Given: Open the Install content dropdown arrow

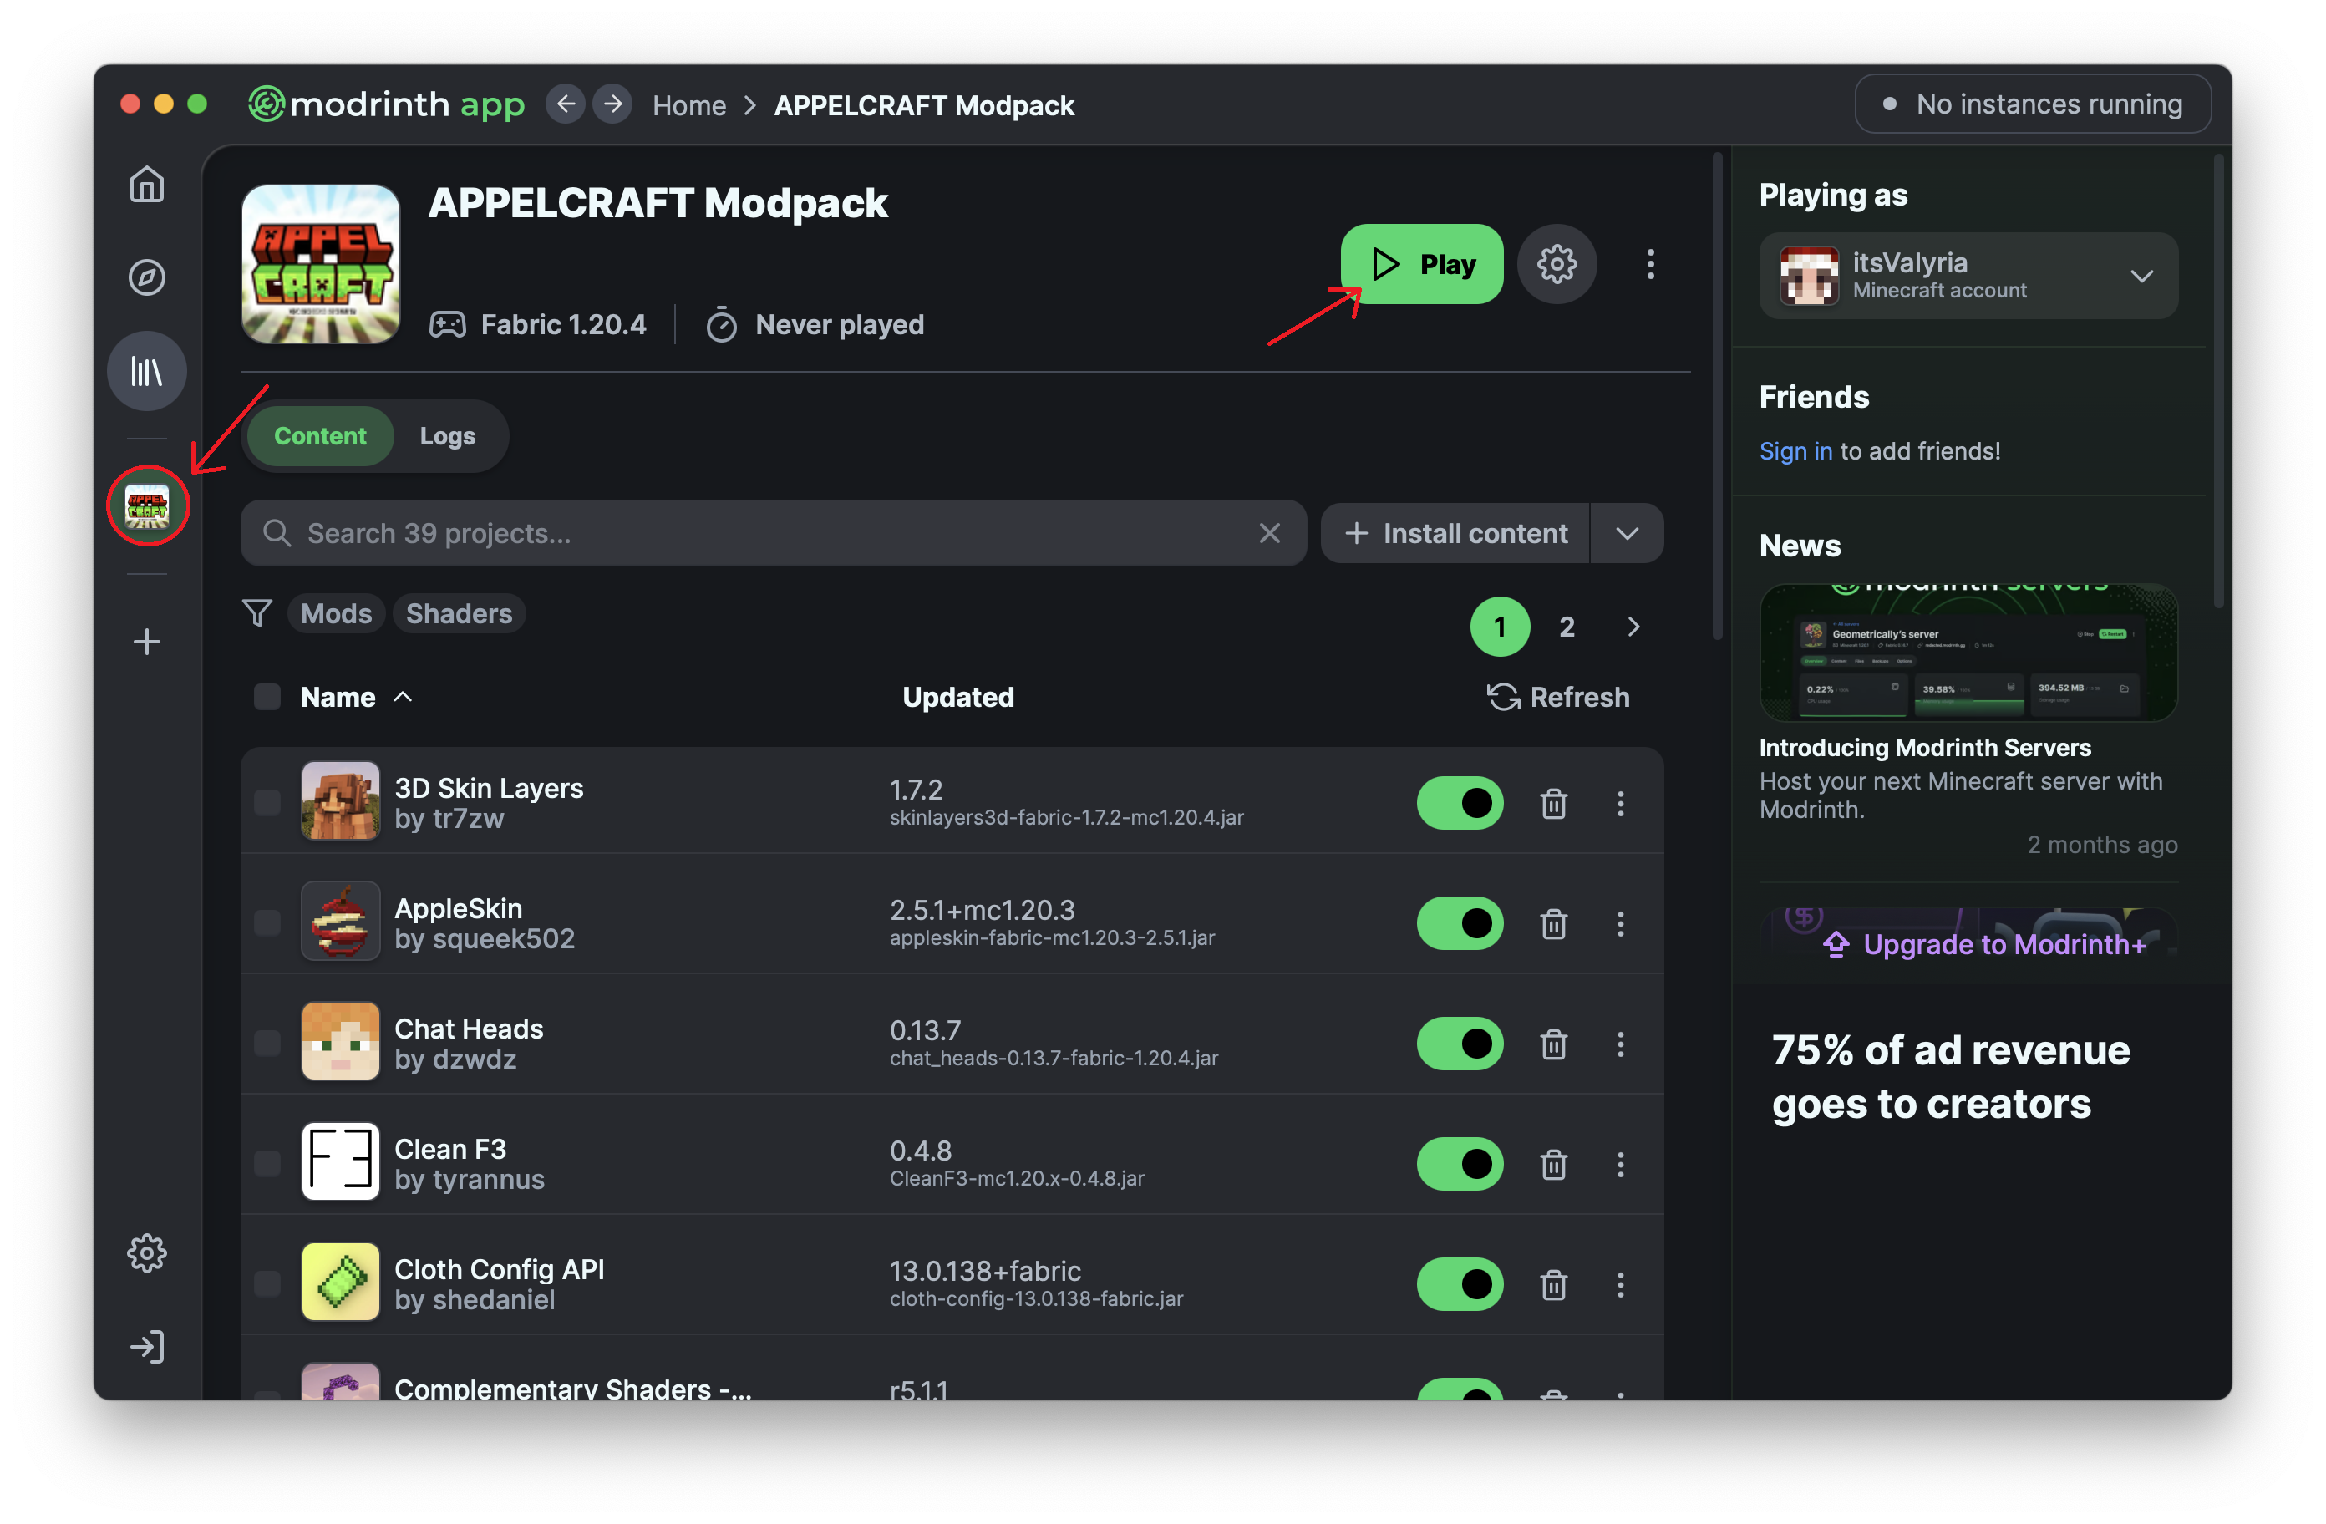Looking at the screenshot, I should 1626,534.
